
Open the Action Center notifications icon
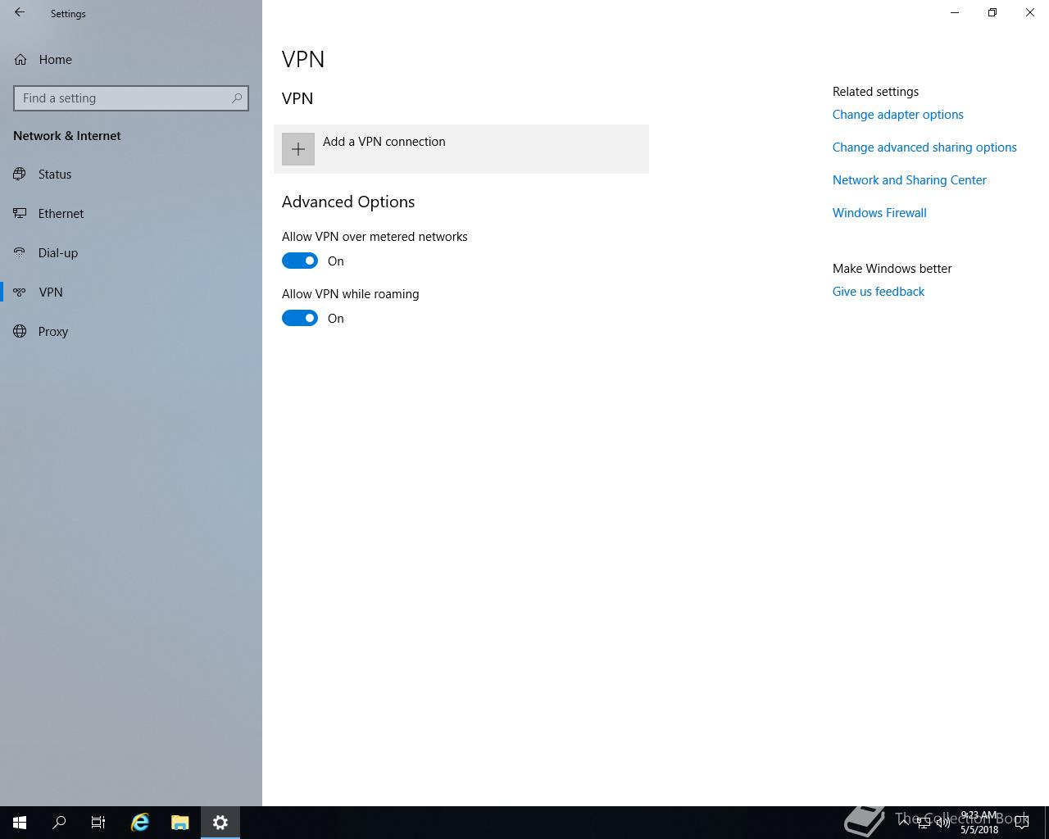coord(1021,823)
